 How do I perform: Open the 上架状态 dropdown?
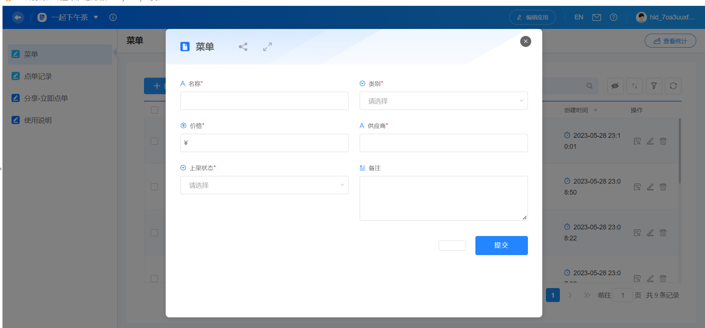click(x=264, y=185)
